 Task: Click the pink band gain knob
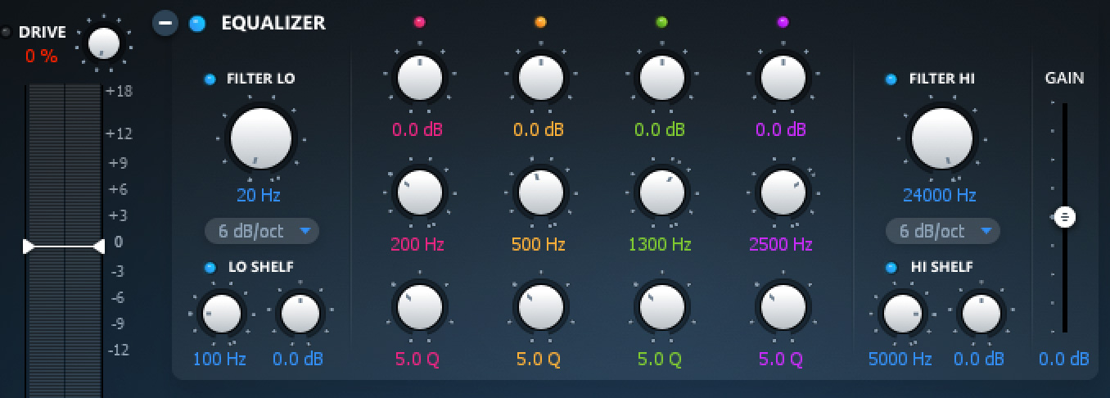[420, 78]
